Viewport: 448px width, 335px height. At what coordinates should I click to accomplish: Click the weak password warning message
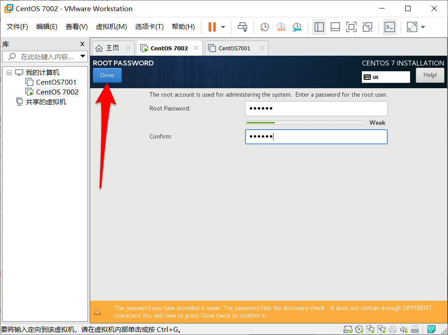273,311
